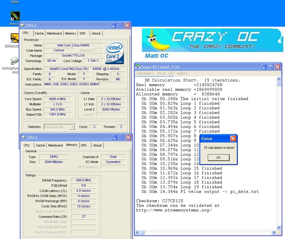This screenshot has height=239, width=285.
Task: Click the Command Rate 2T value
Action: click(84, 216)
